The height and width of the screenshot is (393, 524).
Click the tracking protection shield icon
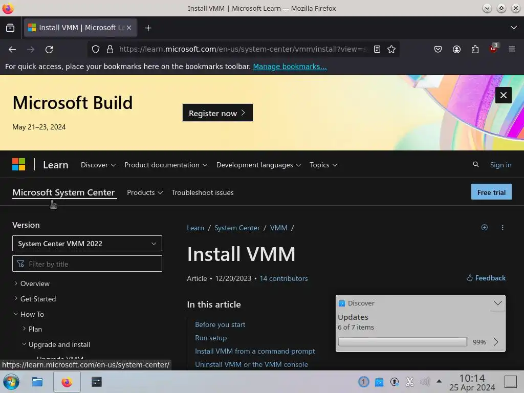pyautogui.click(x=96, y=50)
